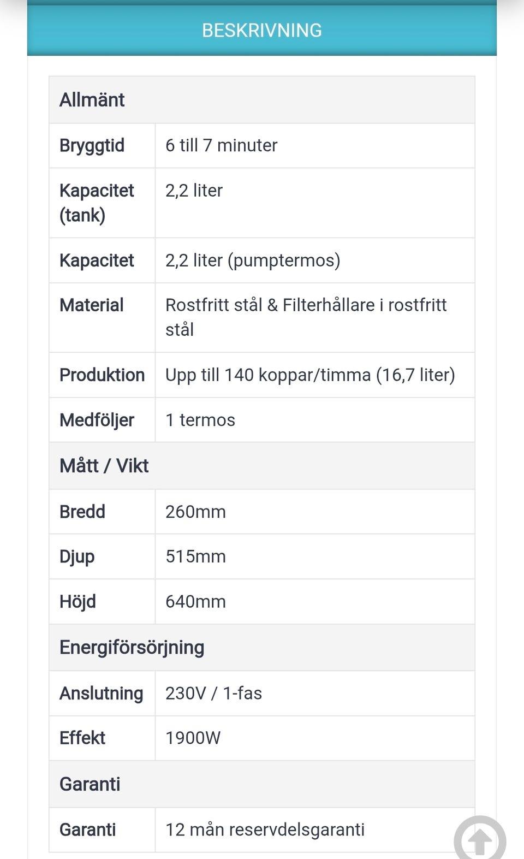The image size is (524, 859).
Task: Select the '6 till 7 minuter' value
Action: (221, 145)
